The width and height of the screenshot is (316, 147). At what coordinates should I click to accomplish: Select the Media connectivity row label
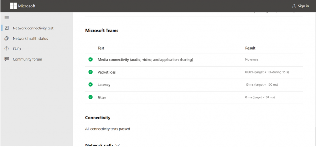(145, 60)
